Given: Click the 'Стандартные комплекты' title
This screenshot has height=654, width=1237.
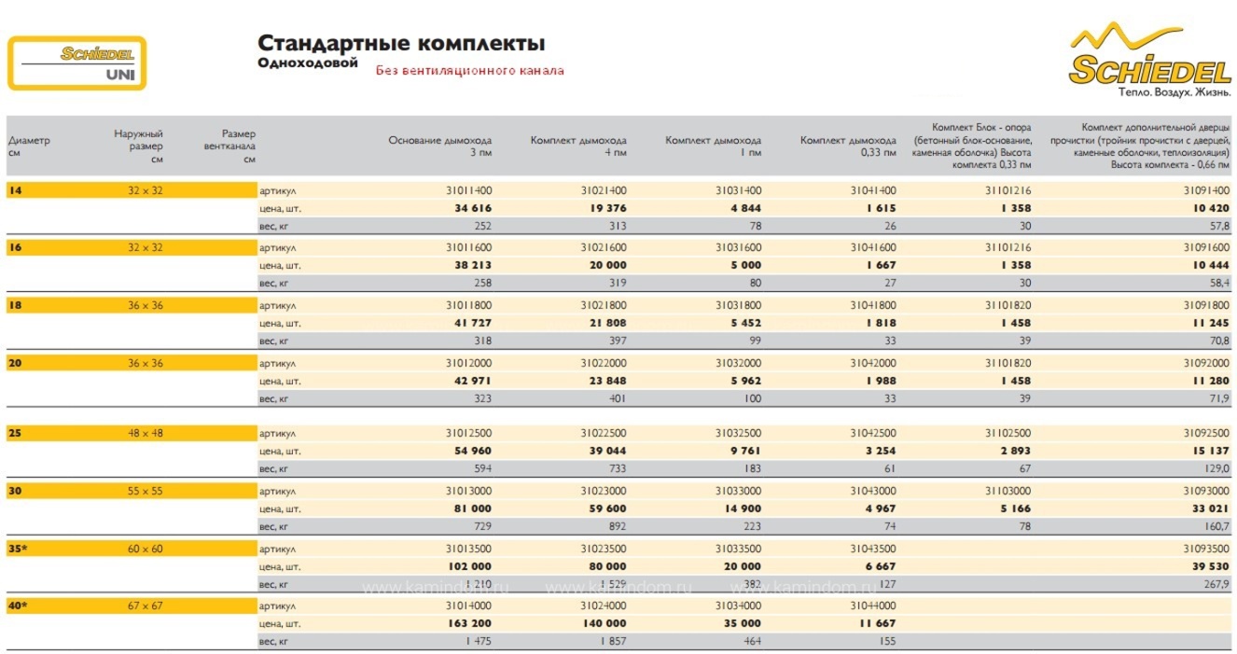Looking at the screenshot, I should point(401,44).
